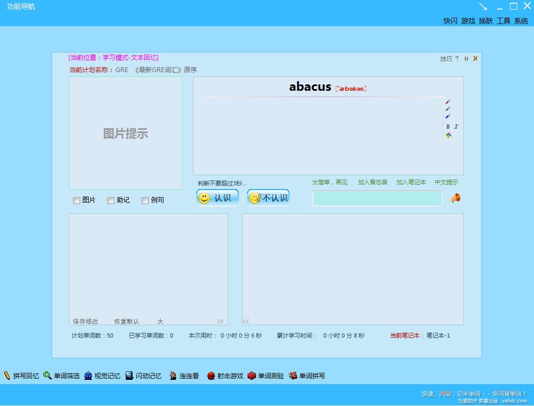
Task: Open the 工具 menu
Action: coord(503,21)
